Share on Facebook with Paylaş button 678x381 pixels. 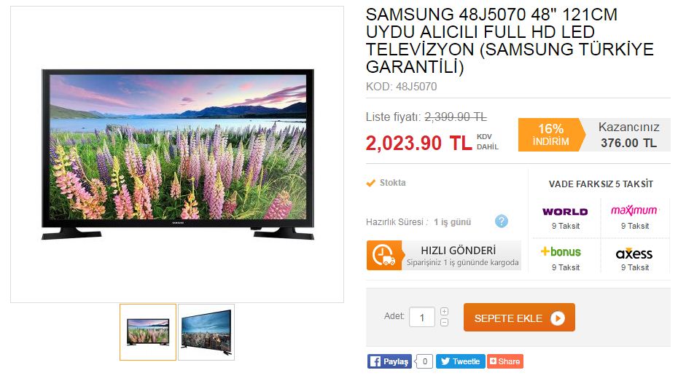pyautogui.click(x=389, y=361)
